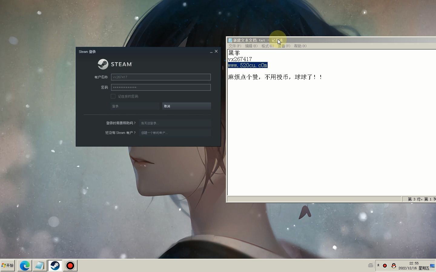
Task: Click the Steam 登录 dialog title text
Action: point(87,52)
